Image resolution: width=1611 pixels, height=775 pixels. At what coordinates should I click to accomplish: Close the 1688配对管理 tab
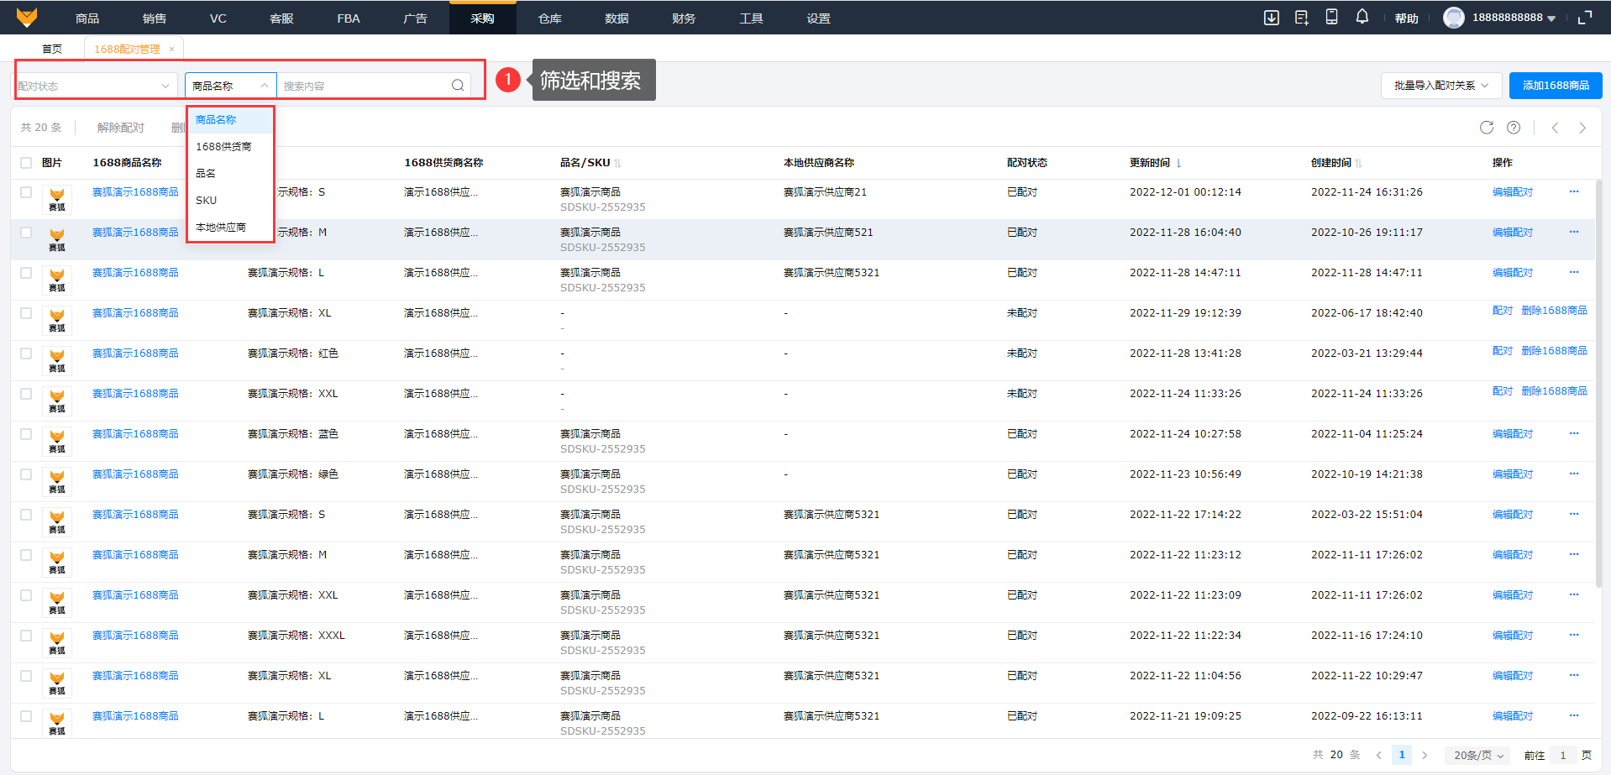tap(172, 50)
